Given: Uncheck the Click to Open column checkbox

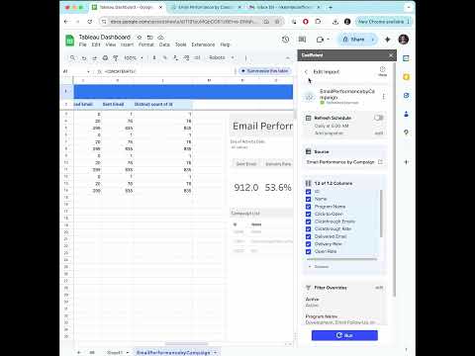Looking at the screenshot, I should click(308, 214).
